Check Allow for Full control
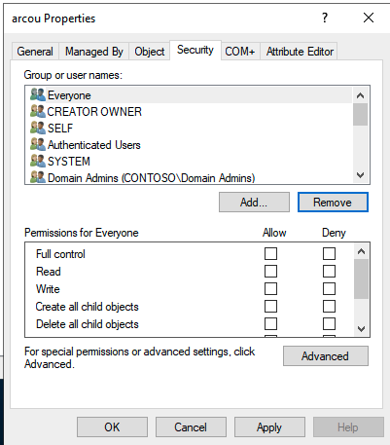Viewport: 390px width, 445px height. coord(270,253)
